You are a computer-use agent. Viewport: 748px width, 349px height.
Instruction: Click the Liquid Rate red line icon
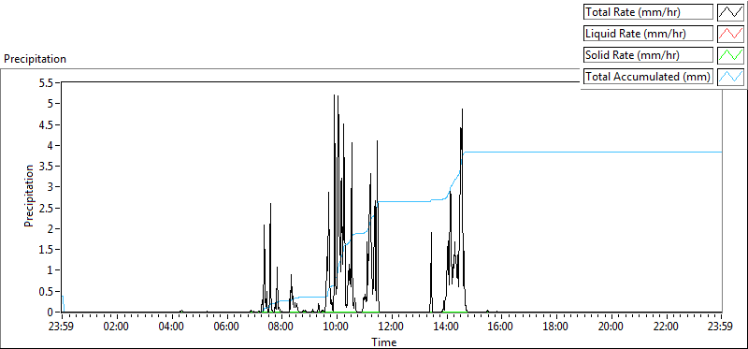point(730,34)
